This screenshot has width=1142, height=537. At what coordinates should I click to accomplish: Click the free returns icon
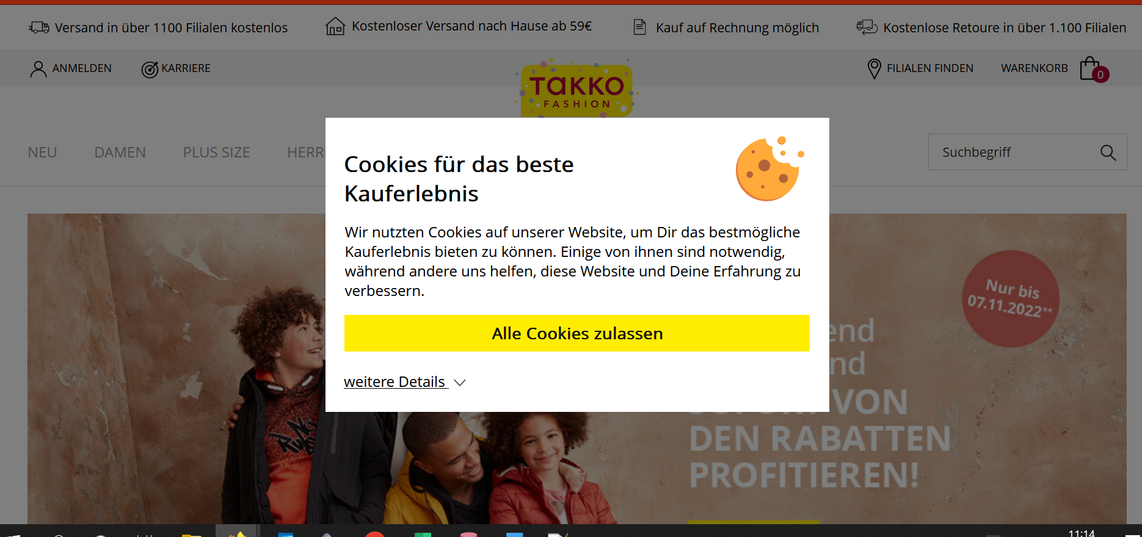click(867, 27)
